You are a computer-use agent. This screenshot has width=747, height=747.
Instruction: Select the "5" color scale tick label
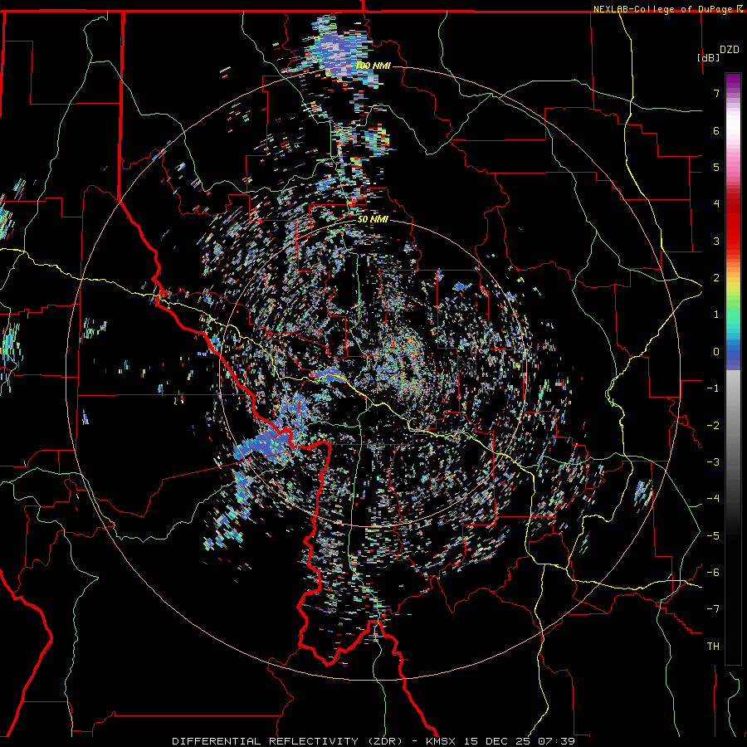coord(716,167)
